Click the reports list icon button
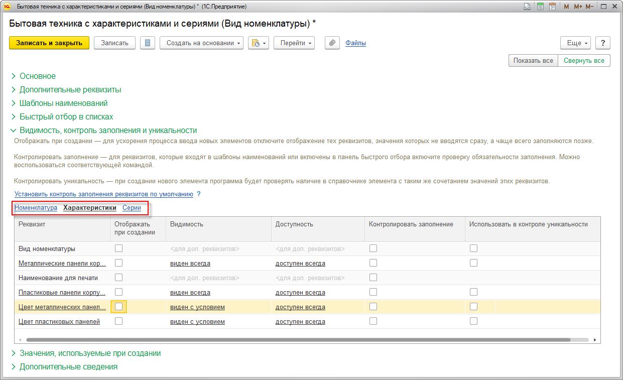Viewport: 623px width, 380px height. coord(147,43)
